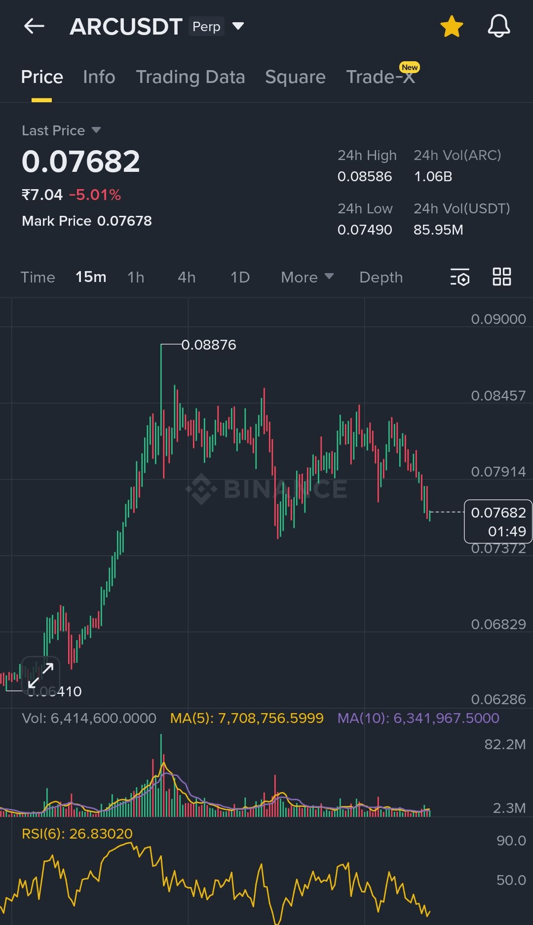Open the Trade-X tab
This screenshot has height=925, width=533.
coord(381,77)
